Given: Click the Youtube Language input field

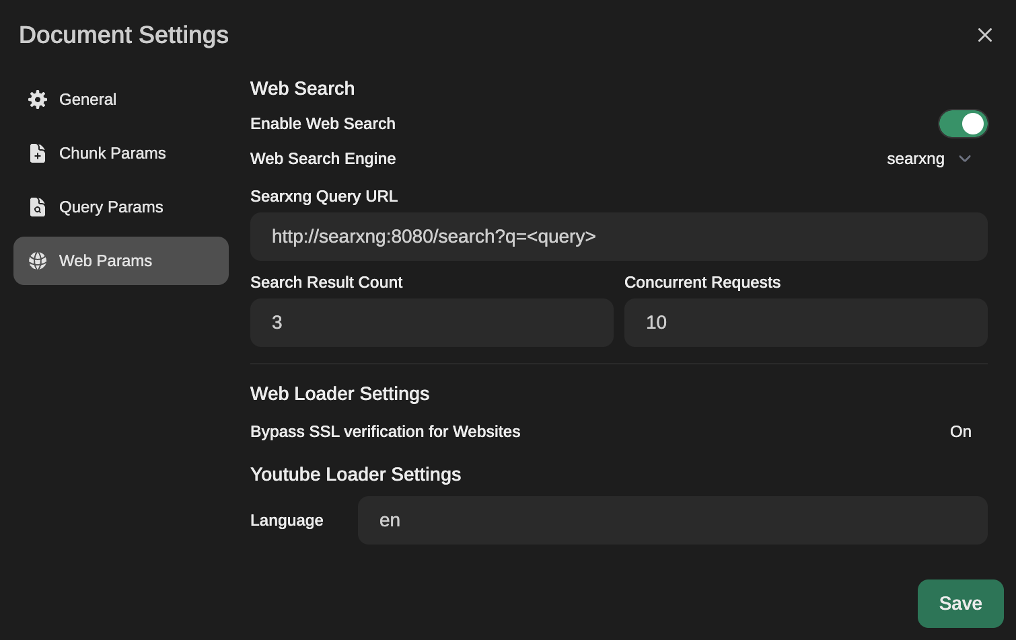Looking at the screenshot, I should 673,520.
